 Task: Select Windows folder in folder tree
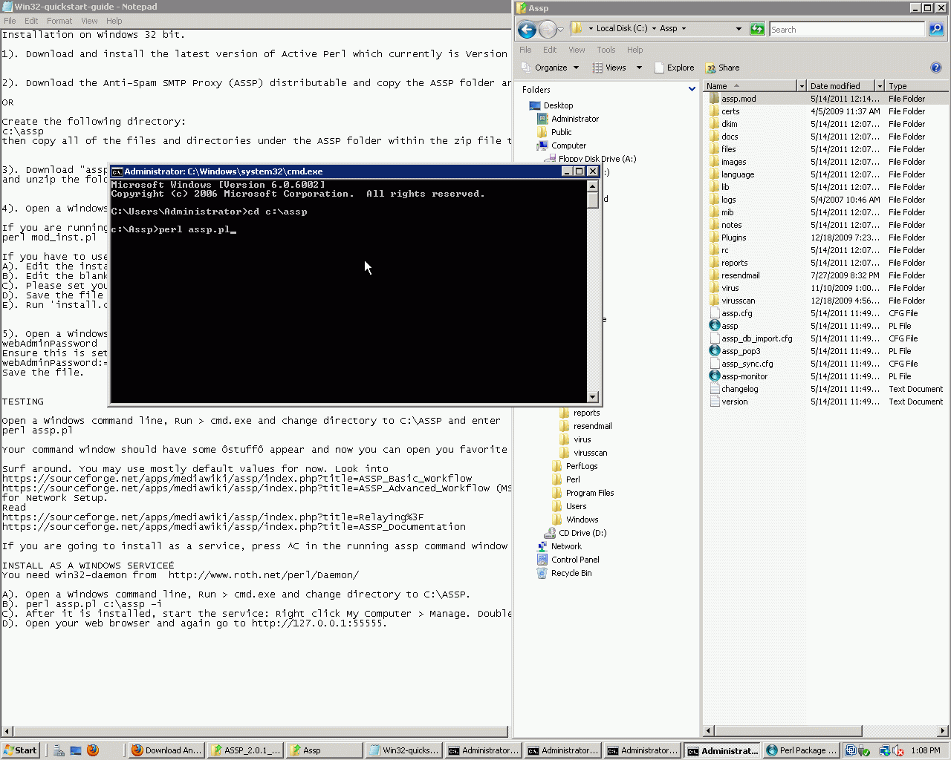[x=582, y=520]
